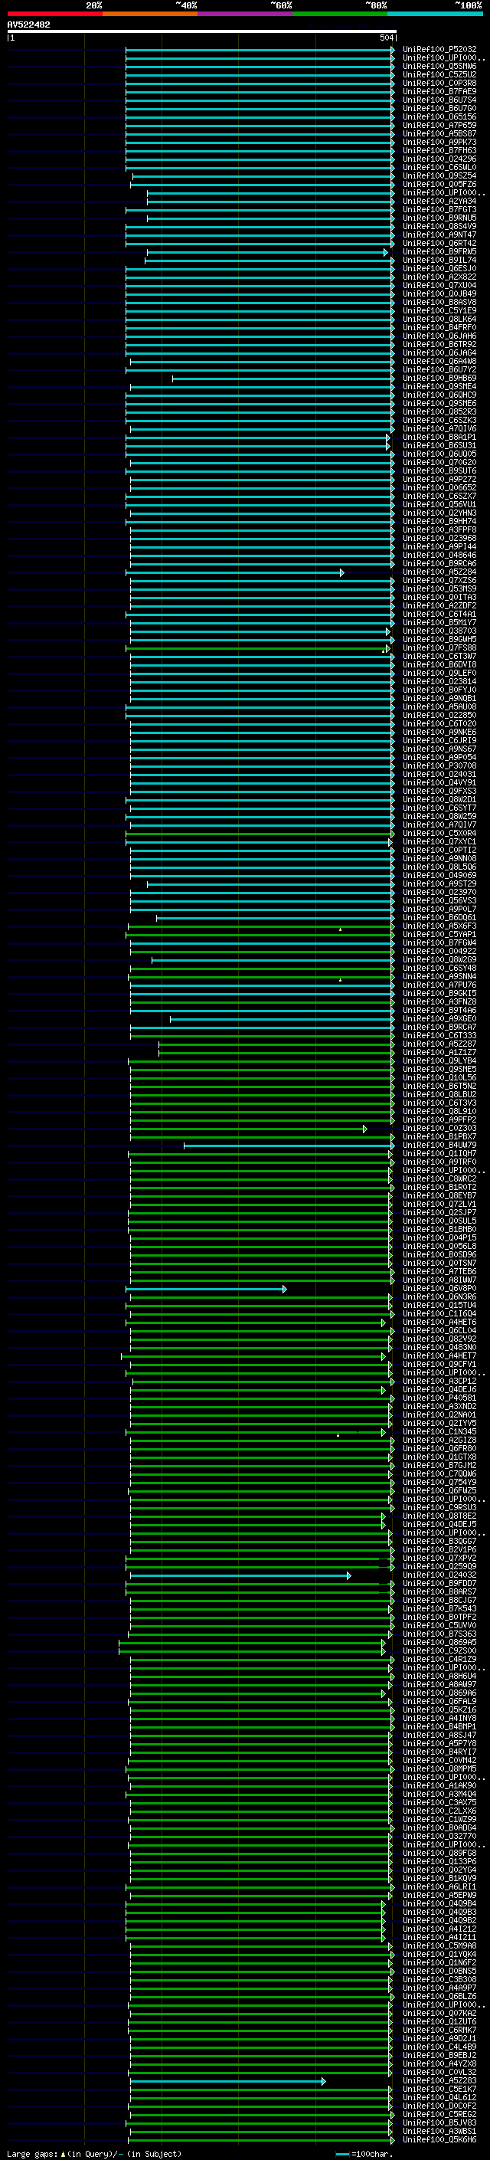This screenshot has height=2160, width=490.
Task: Select hit label UniRef100_B6U7G0
Action: click(x=439, y=108)
